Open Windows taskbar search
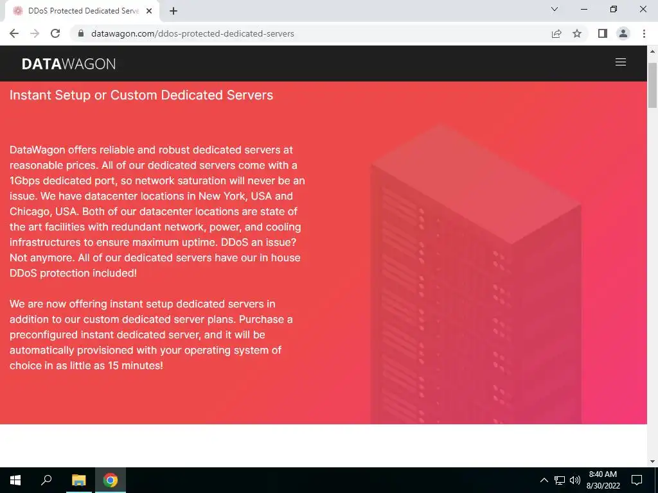The image size is (658, 493). (46, 480)
